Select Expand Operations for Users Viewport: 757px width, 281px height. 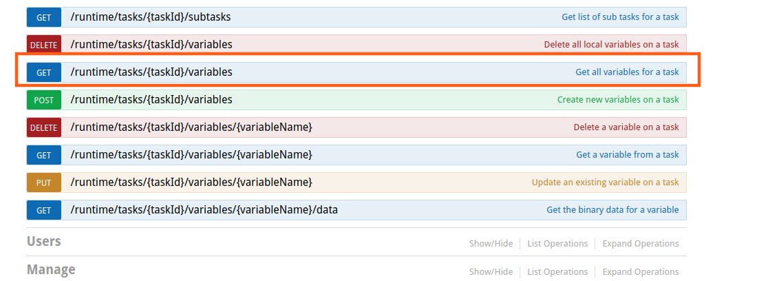point(641,243)
